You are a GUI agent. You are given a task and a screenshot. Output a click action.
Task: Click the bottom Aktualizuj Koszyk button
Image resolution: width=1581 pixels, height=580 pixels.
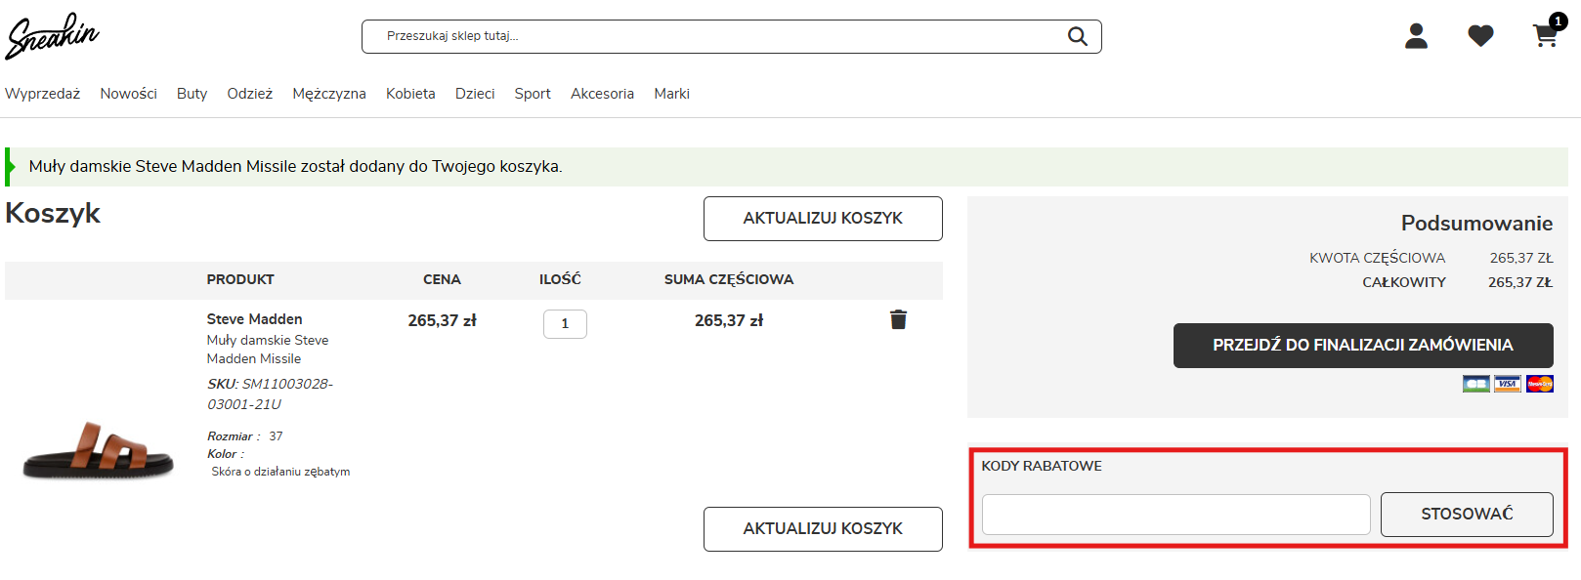point(823,529)
